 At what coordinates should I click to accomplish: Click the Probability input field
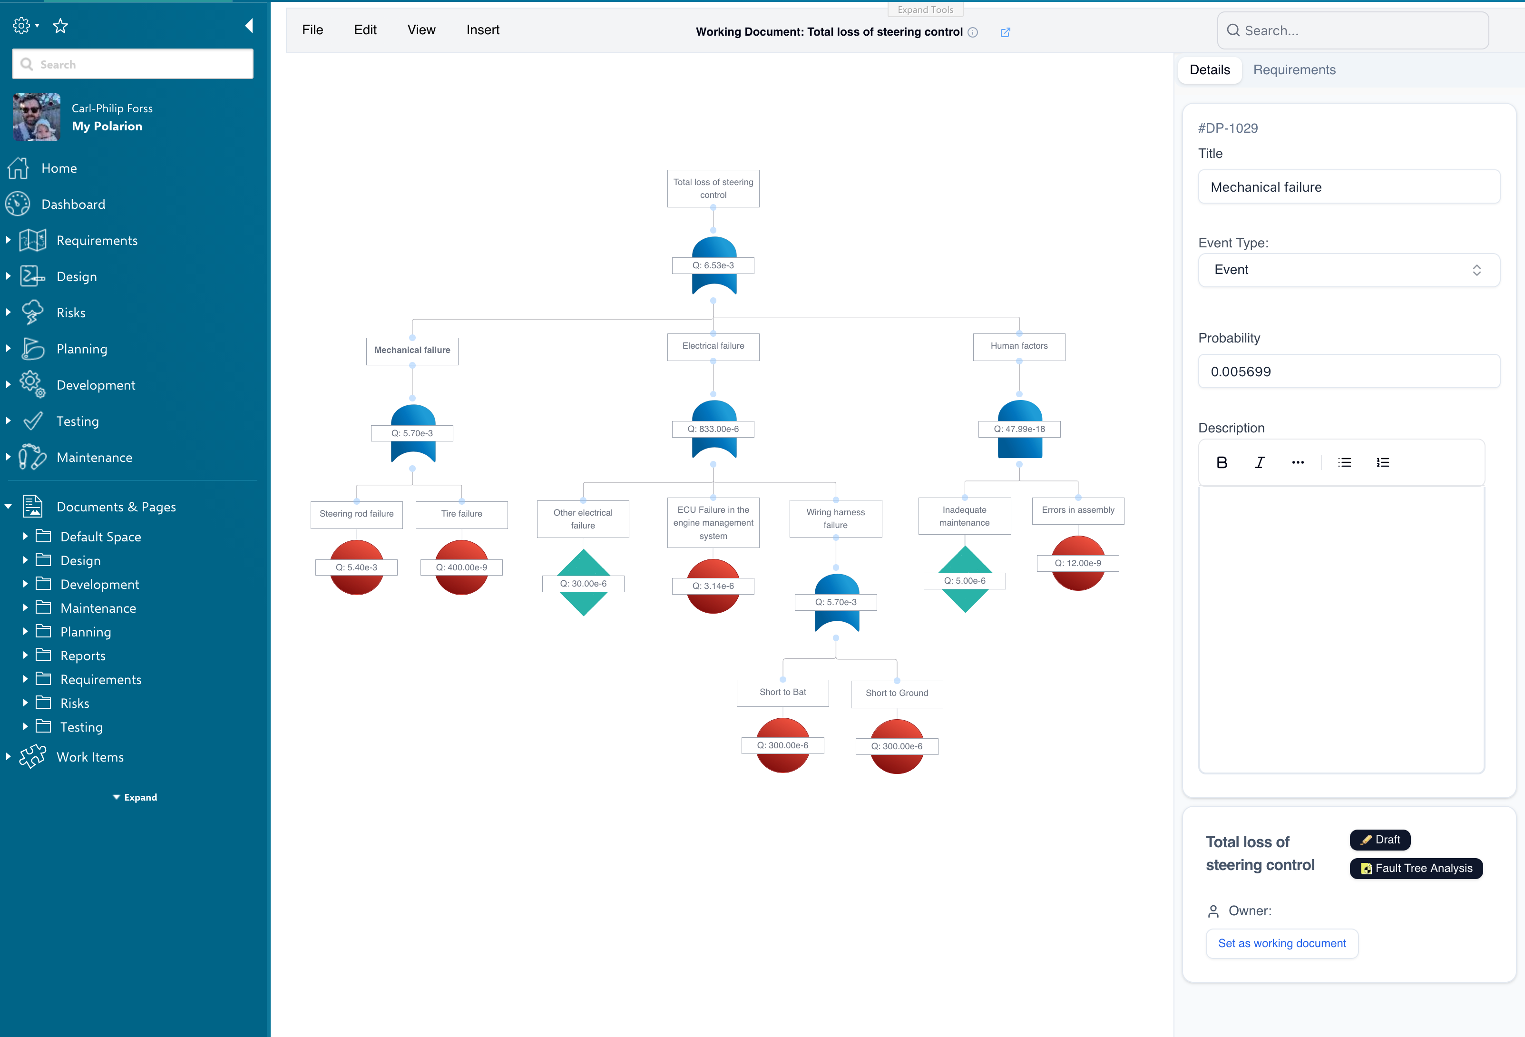(x=1349, y=372)
